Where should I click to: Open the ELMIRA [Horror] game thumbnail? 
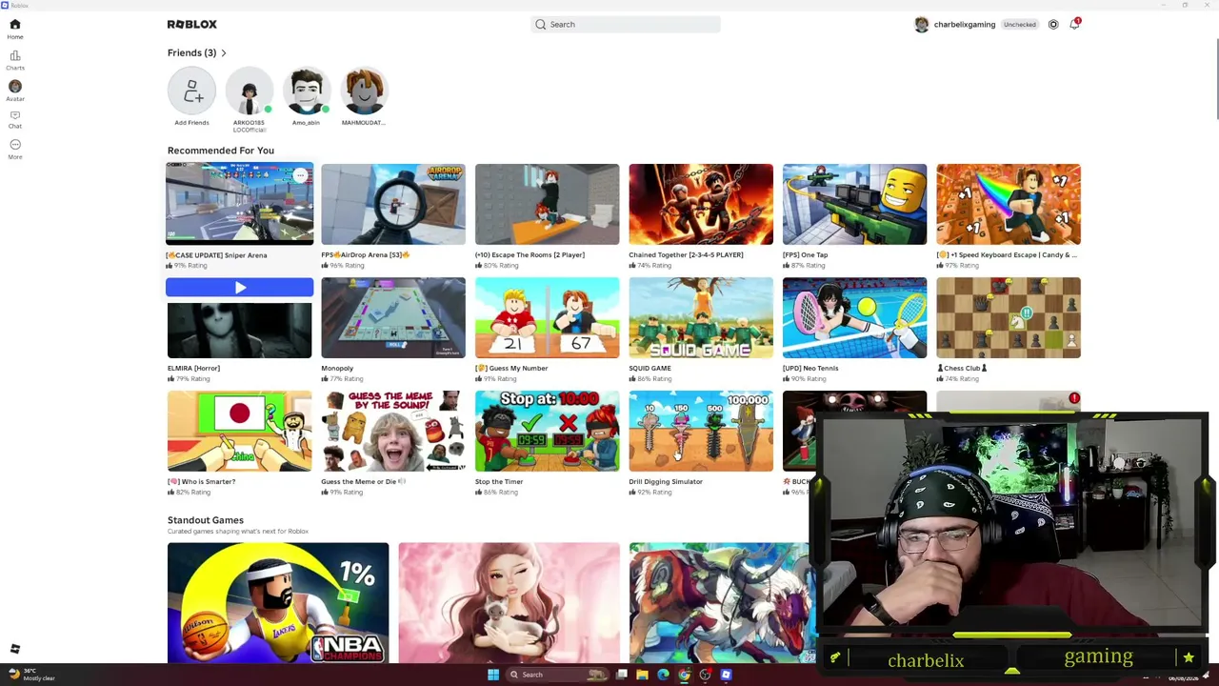click(239, 329)
